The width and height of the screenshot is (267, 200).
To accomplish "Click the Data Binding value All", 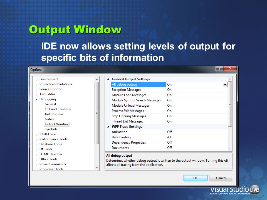I will (x=169, y=137).
